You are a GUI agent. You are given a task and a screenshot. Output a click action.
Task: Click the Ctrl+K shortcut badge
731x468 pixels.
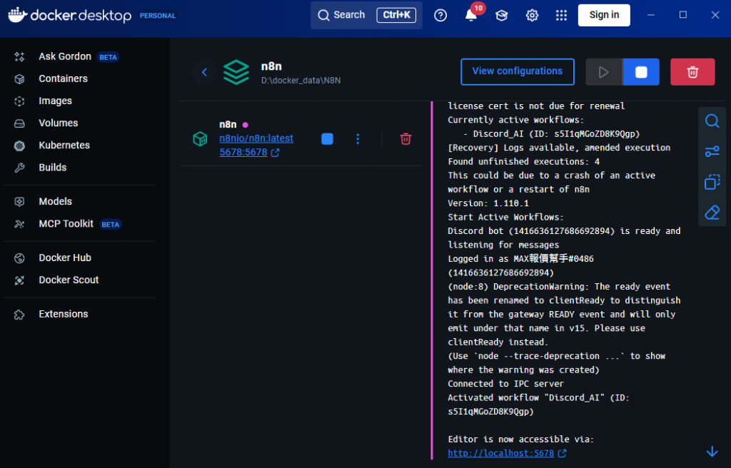(x=396, y=15)
